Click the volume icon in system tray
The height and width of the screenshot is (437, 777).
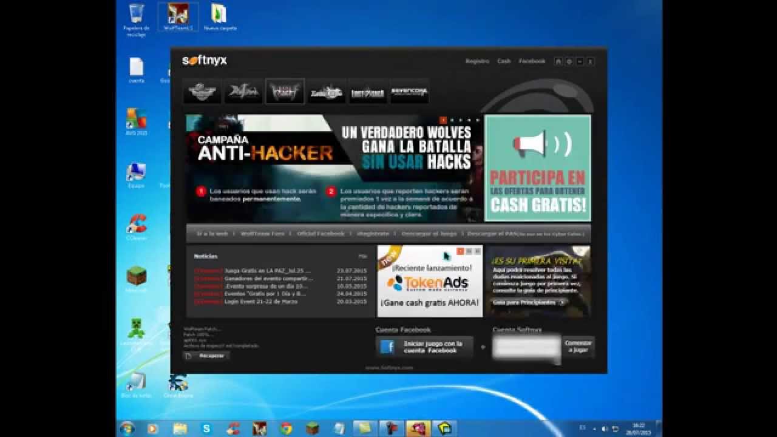[x=604, y=429]
